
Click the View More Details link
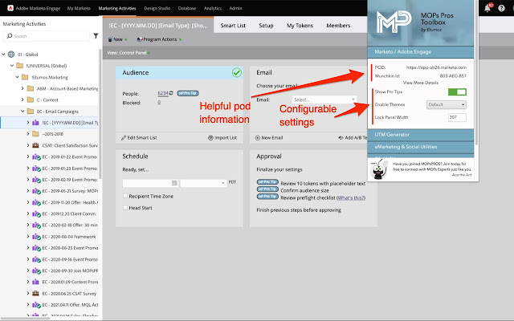coord(420,83)
